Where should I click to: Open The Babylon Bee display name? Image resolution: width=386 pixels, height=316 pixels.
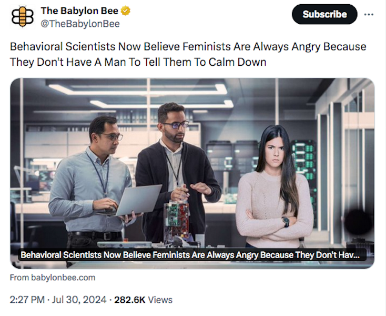click(79, 11)
